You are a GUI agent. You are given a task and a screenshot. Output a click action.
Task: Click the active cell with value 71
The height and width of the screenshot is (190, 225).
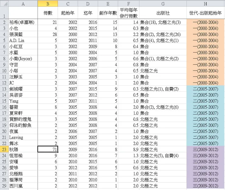pos(48,149)
